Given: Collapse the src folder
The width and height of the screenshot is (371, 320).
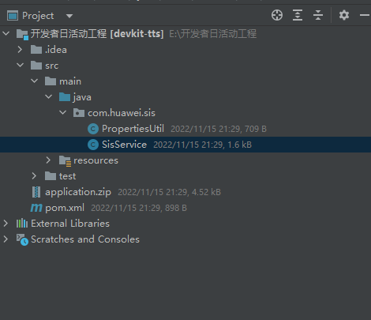Looking at the screenshot, I should [x=20, y=65].
